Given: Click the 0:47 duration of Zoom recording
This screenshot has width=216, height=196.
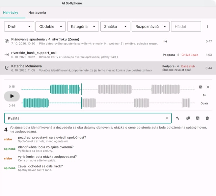Looking at the screenshot, I should 209,41.
